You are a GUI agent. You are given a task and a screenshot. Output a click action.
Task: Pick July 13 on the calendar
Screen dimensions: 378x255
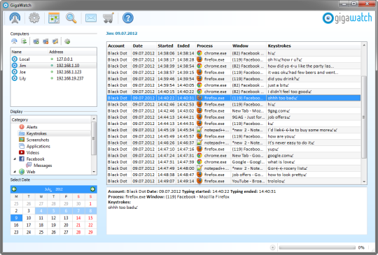[x=66, y=218]
